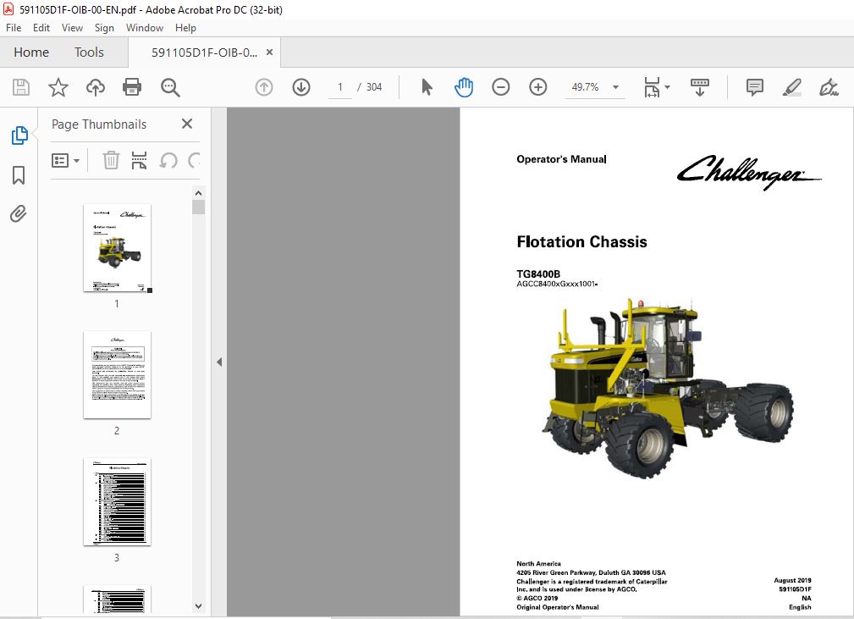854x619 pixels.
Task: Select the arrow Selection tool
Action: [x=427, y=87]
